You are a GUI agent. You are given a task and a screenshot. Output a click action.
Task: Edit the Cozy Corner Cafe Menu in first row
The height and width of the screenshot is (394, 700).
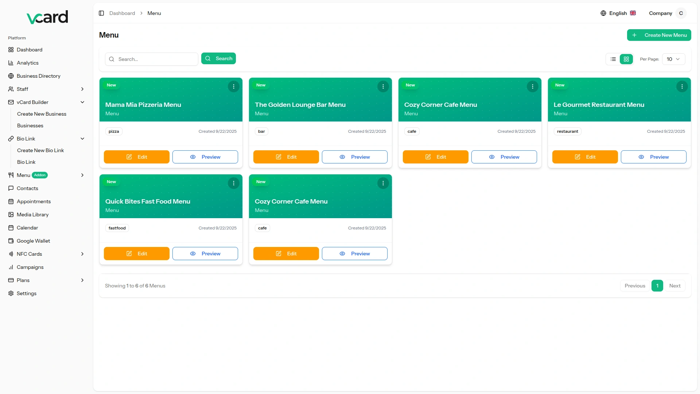435,157
